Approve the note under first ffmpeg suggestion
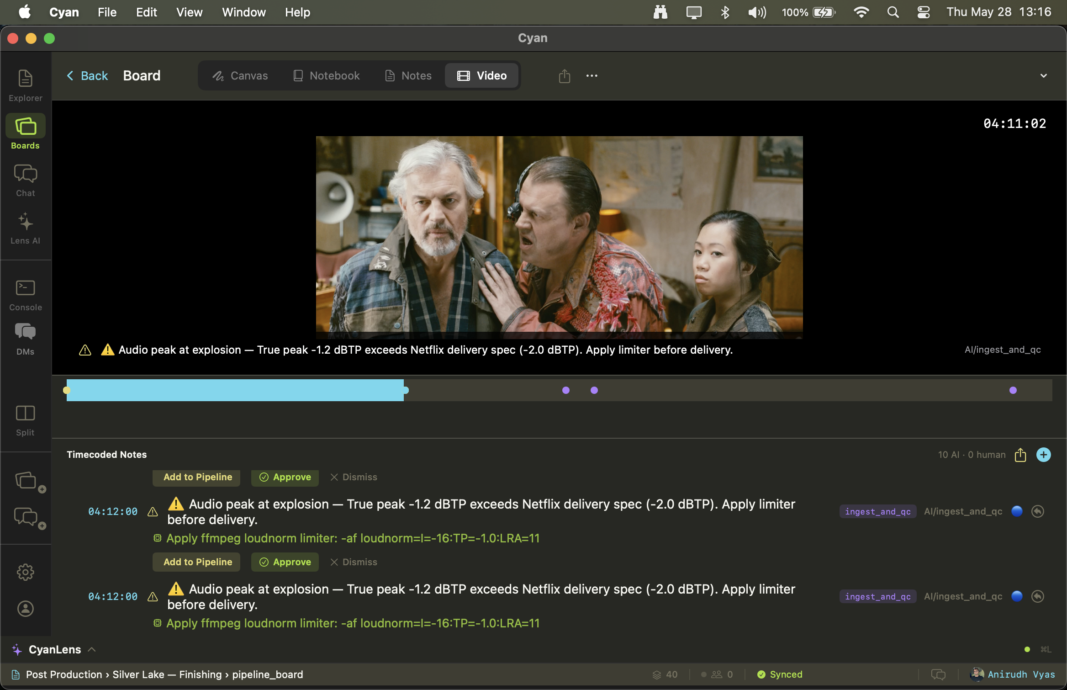1067x690 pixels. [x=285, y=562]
